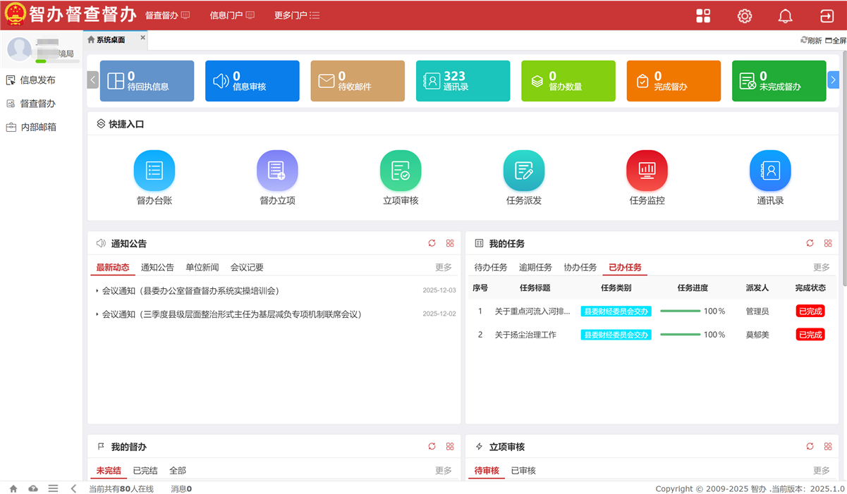The image size is (847, 494).
Task: Click the notification bell icon
Action: pos(785,16)
